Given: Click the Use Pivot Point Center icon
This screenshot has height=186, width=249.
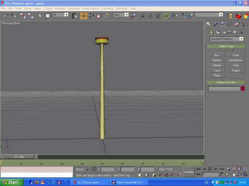Looking at the screenshot, I should coord(133,16).
